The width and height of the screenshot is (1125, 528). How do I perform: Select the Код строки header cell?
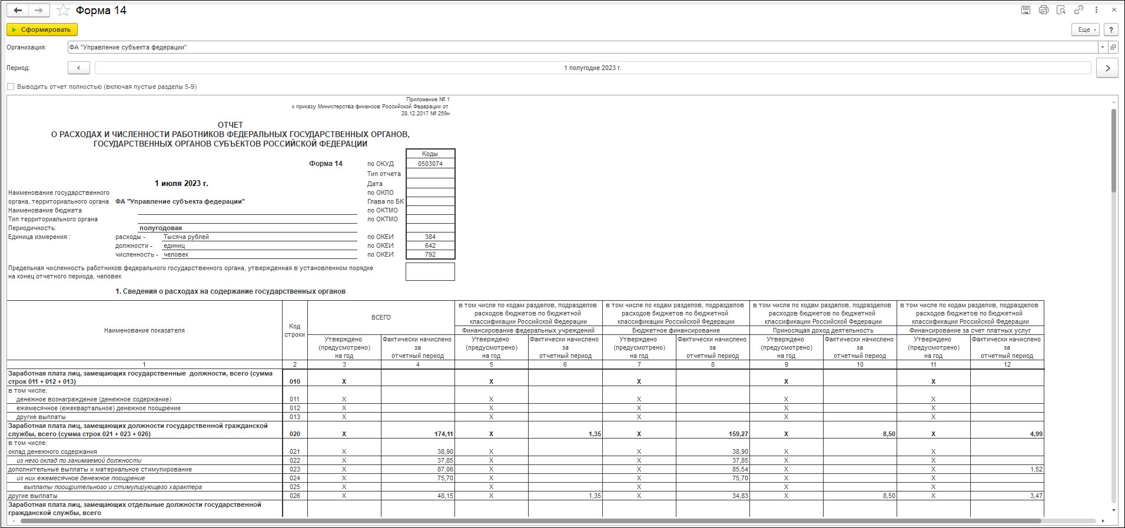click(x=295, y=330)
